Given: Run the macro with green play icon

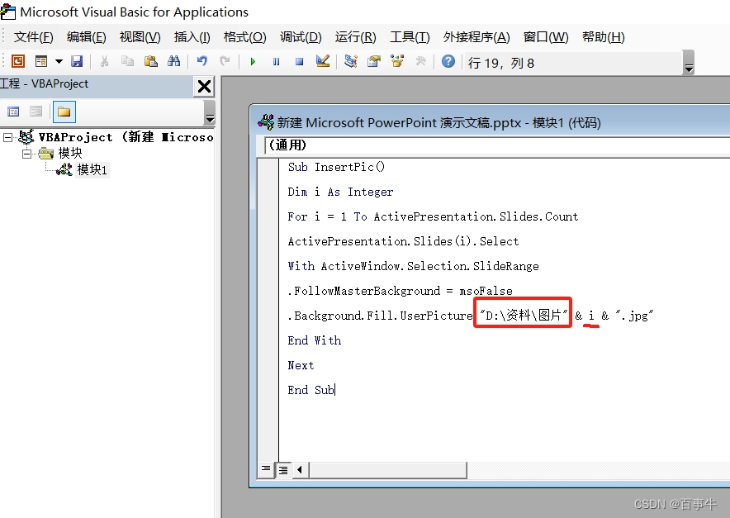Looking at the screenshot, I should click(253, 61).
